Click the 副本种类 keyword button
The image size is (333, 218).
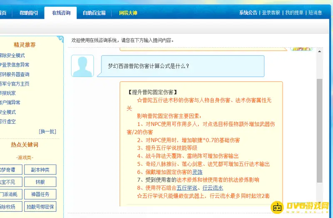40,170
